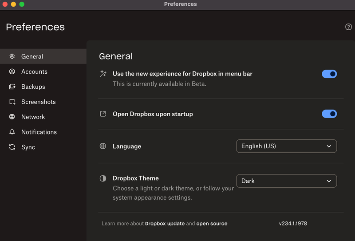Screen dimensions: 355x241
Task: Click the Backups icon in sidebar
Action: click(12, 87)
